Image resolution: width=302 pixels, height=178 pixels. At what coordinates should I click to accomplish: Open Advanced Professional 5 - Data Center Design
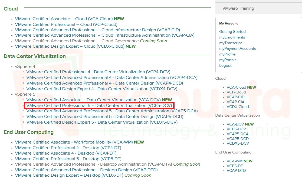click(105, 117)
